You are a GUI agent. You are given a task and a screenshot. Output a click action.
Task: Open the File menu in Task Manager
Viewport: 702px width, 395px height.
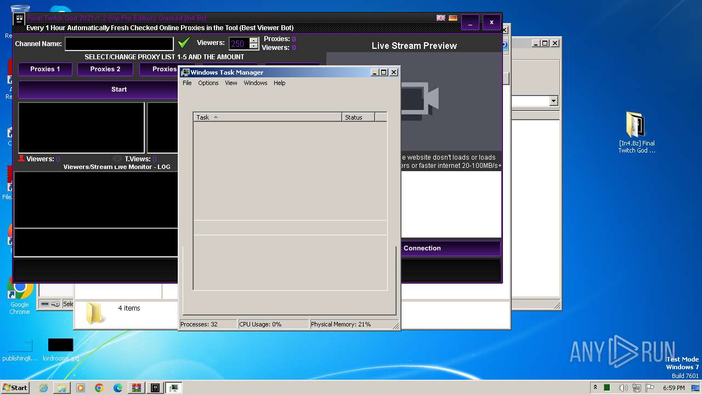coord(187,83)
